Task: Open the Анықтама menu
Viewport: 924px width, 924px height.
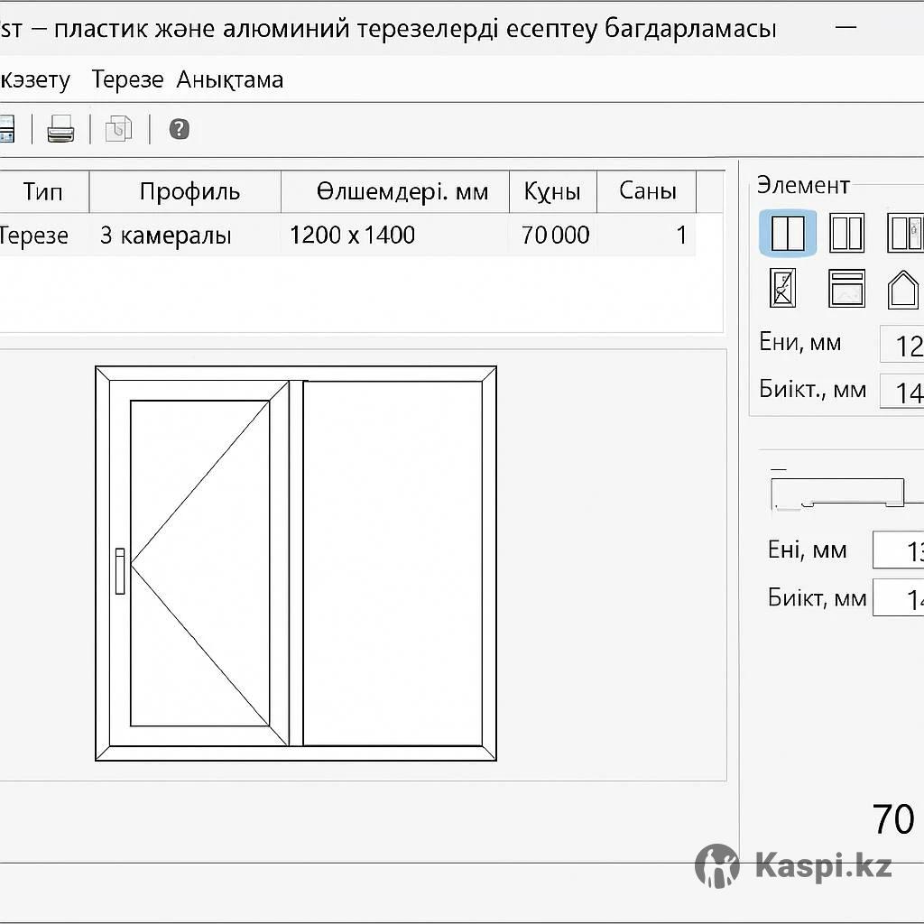Action: click(230, 79)
